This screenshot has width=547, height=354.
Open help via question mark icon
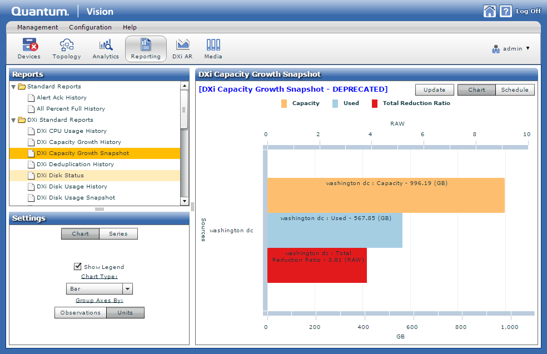[505, 11]
